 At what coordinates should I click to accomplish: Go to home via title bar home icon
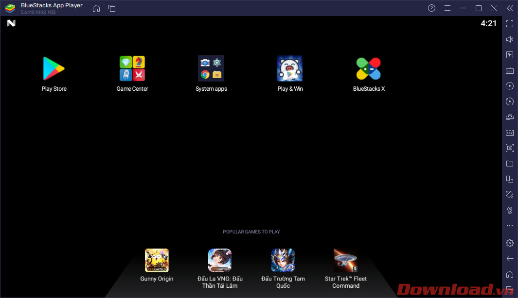click(96, 8)
